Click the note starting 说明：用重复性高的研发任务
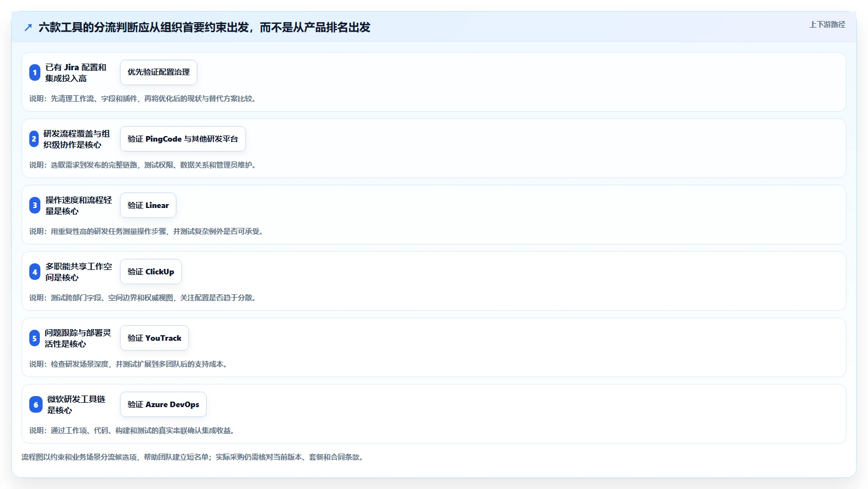 coord(147,231)
